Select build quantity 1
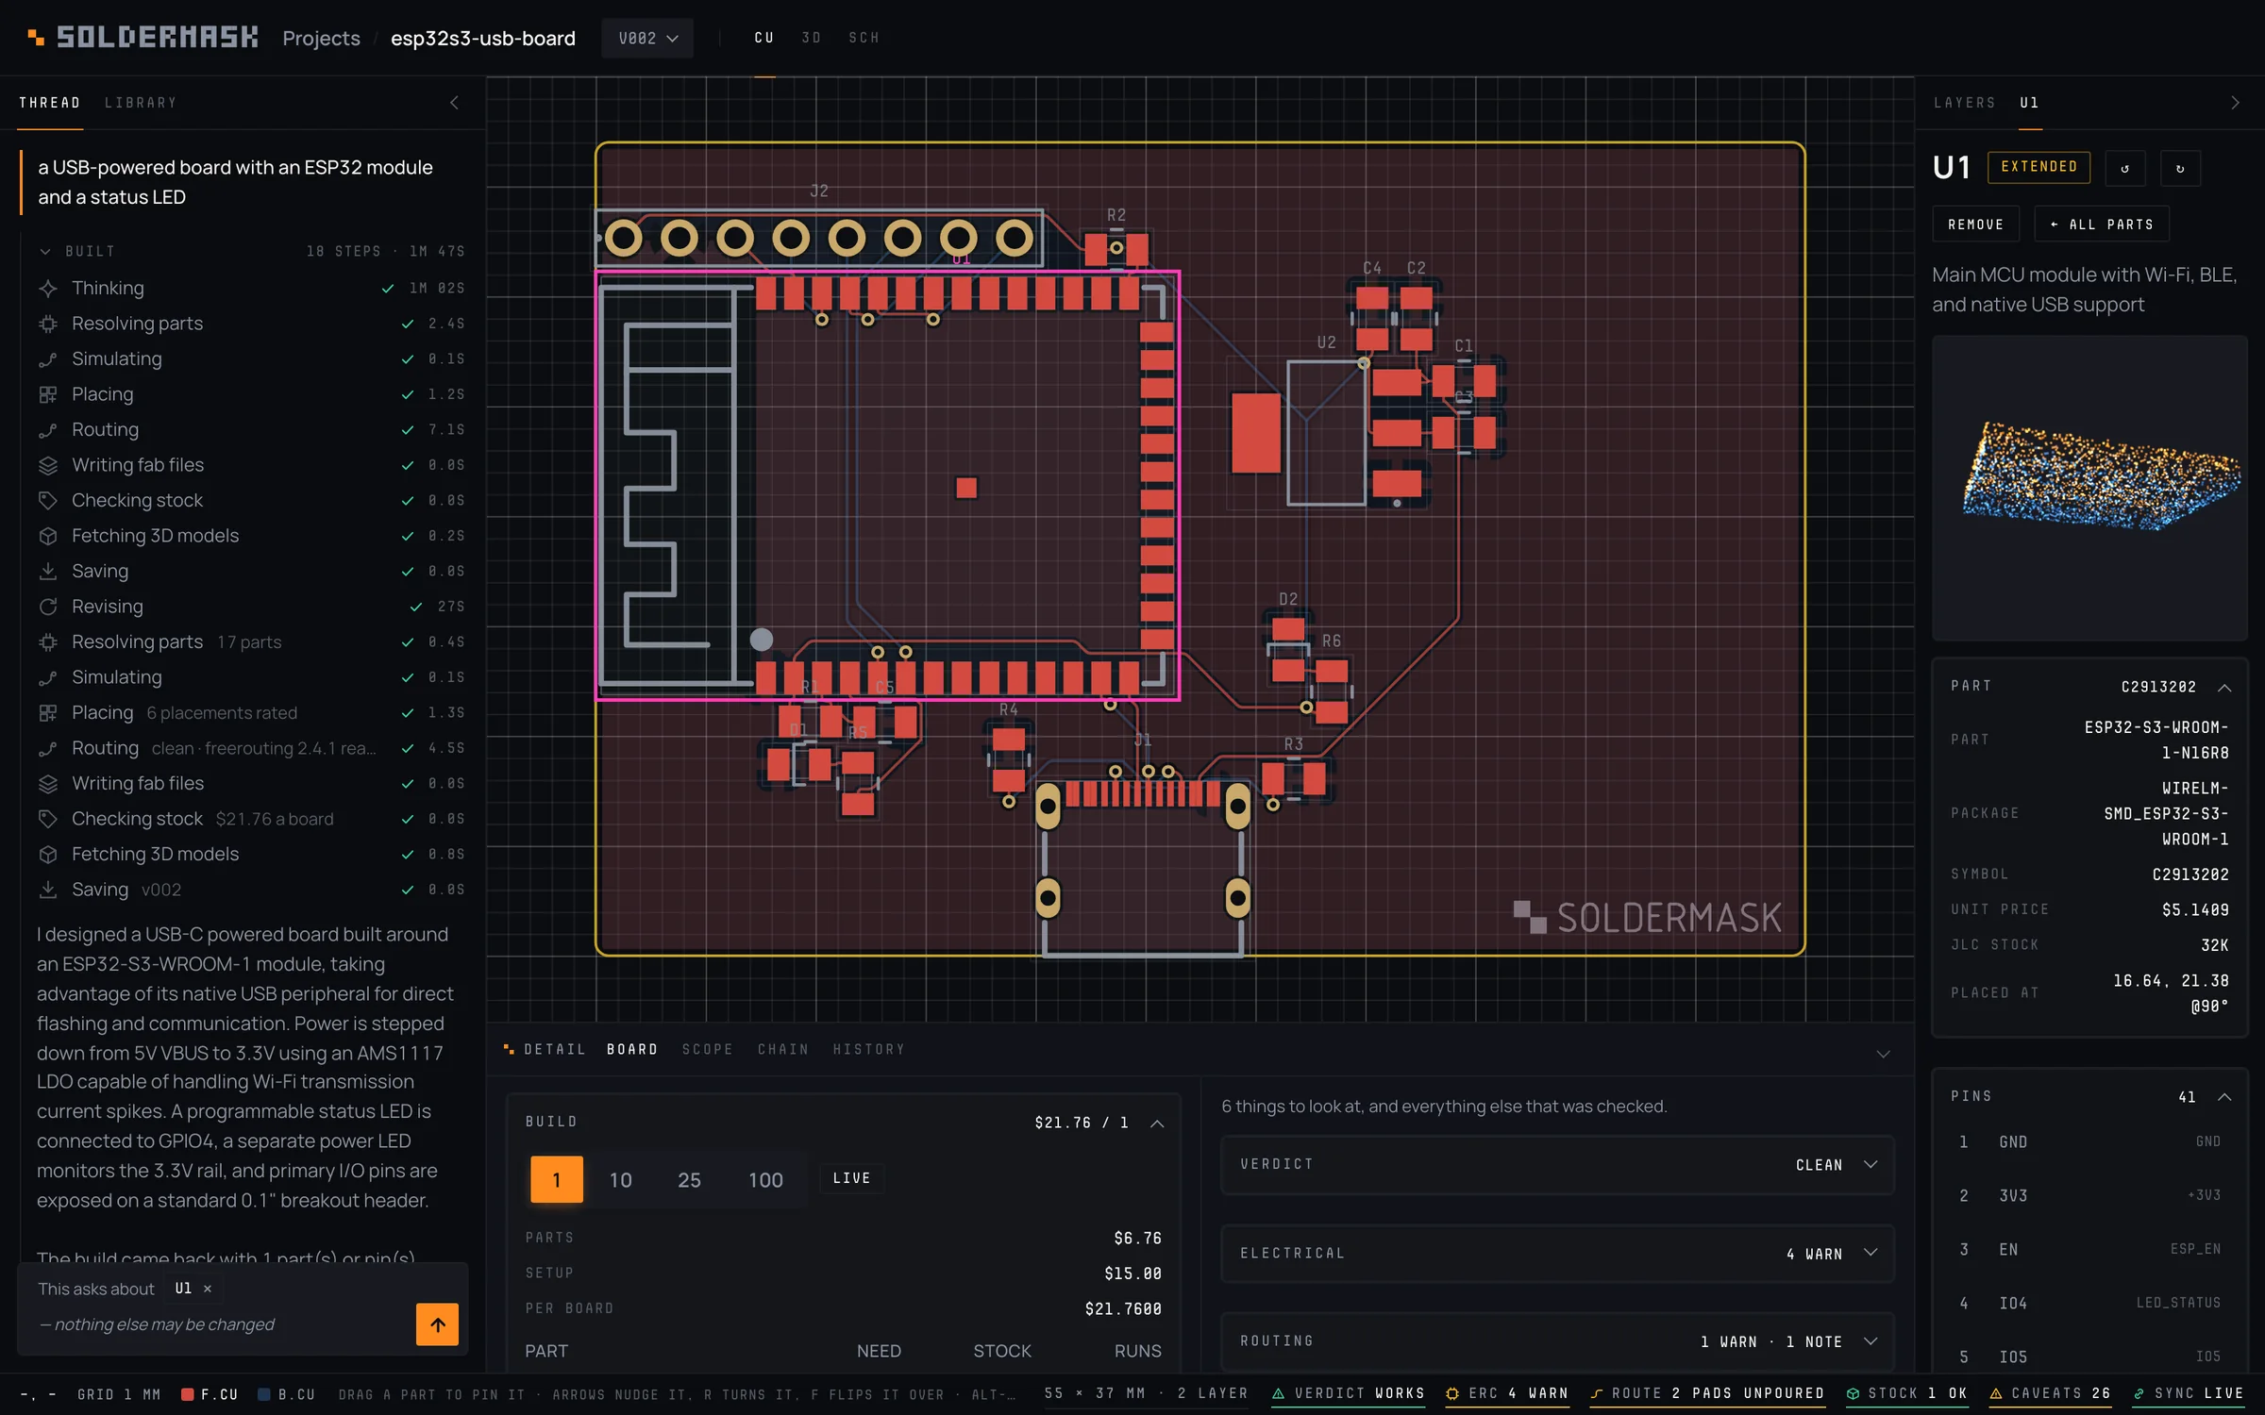 coord(557,1179)
